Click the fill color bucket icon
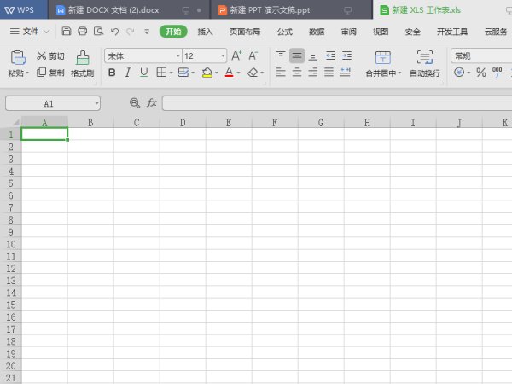This screenshot has width=512, height=384. tap(207, 73)
